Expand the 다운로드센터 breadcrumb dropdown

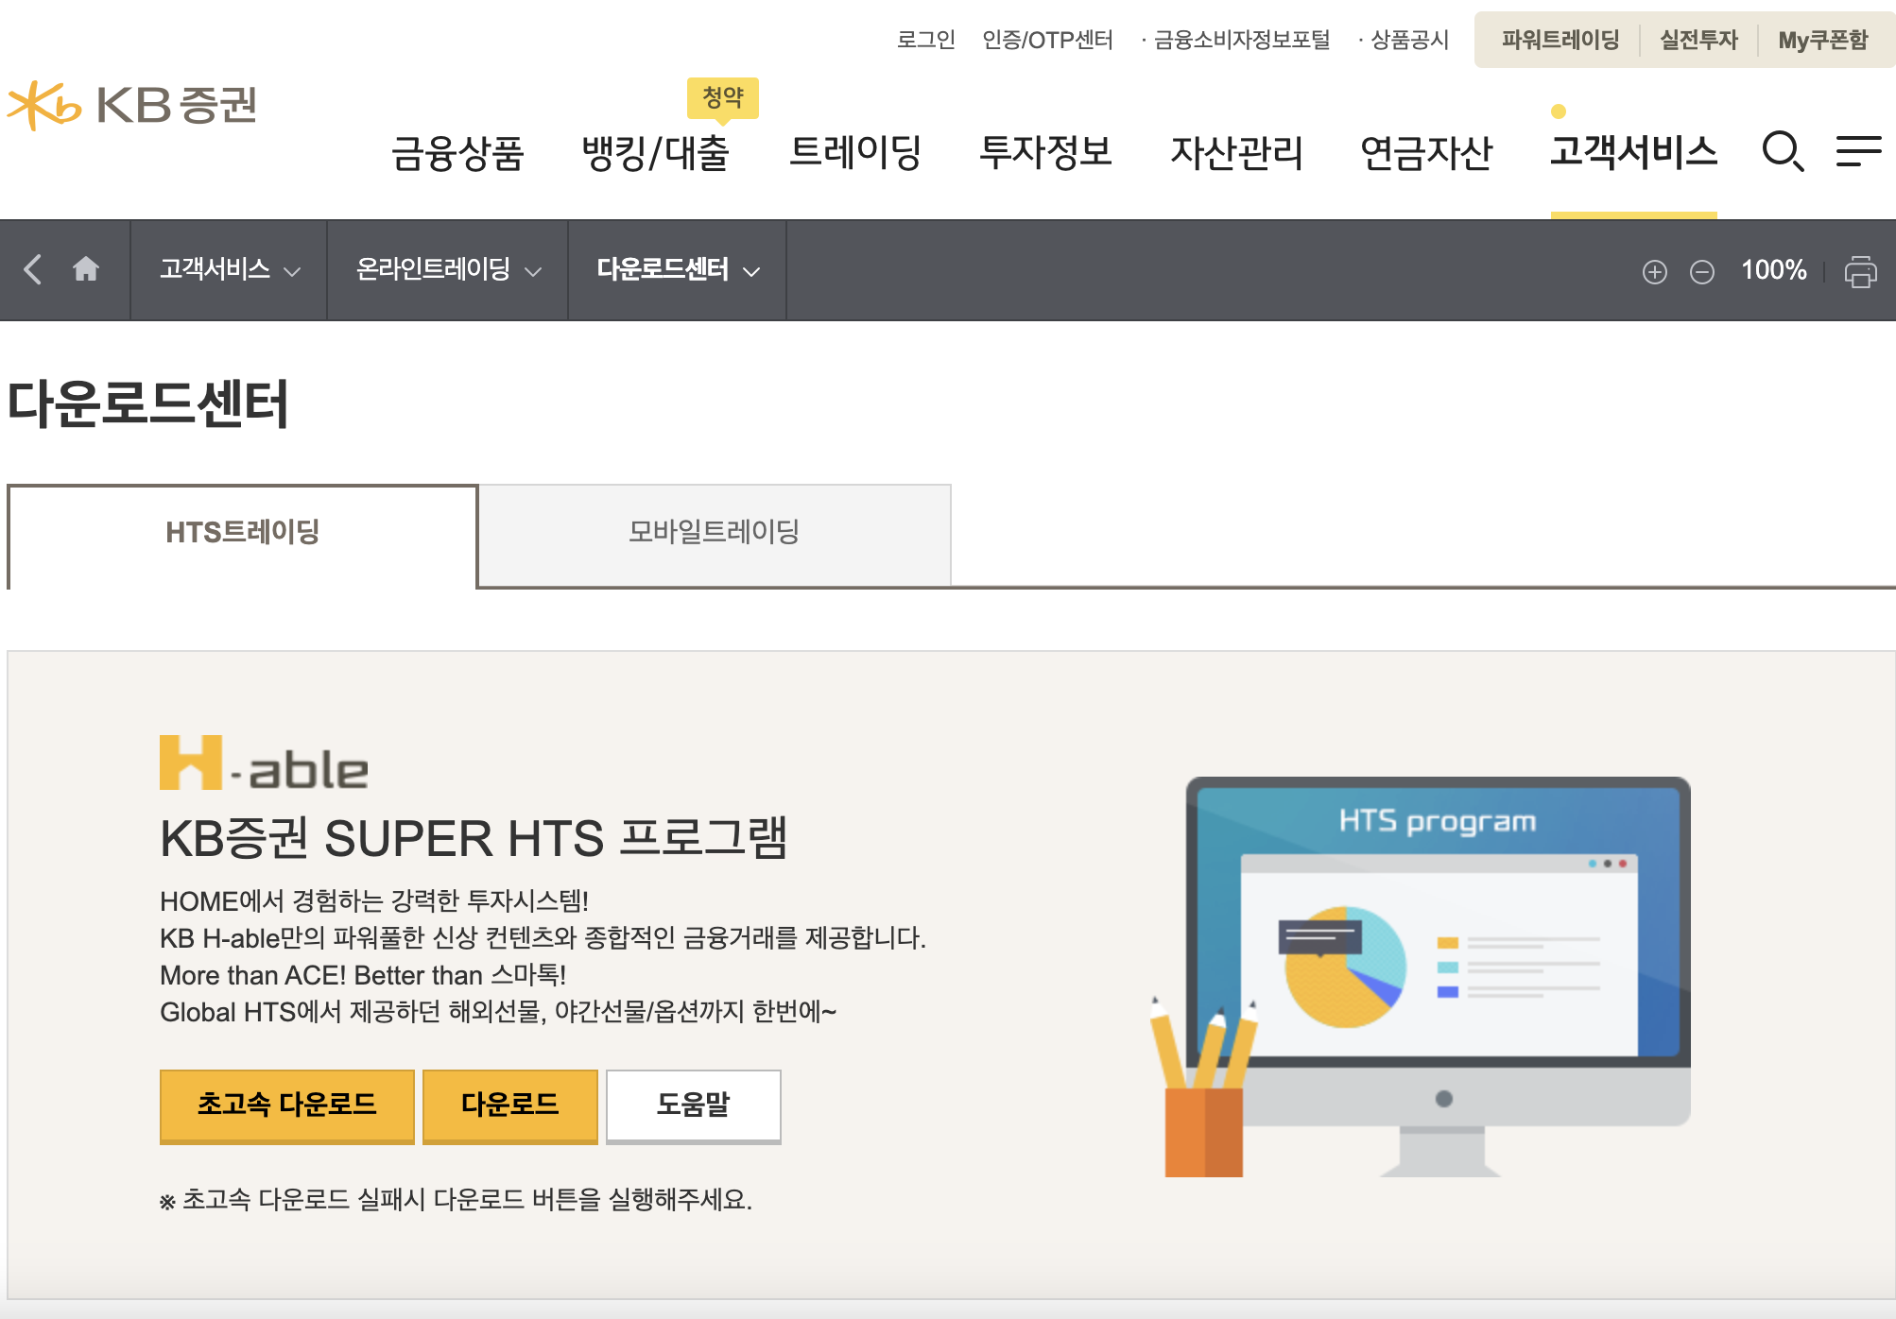pyautogui.click(x=677, y=270)
